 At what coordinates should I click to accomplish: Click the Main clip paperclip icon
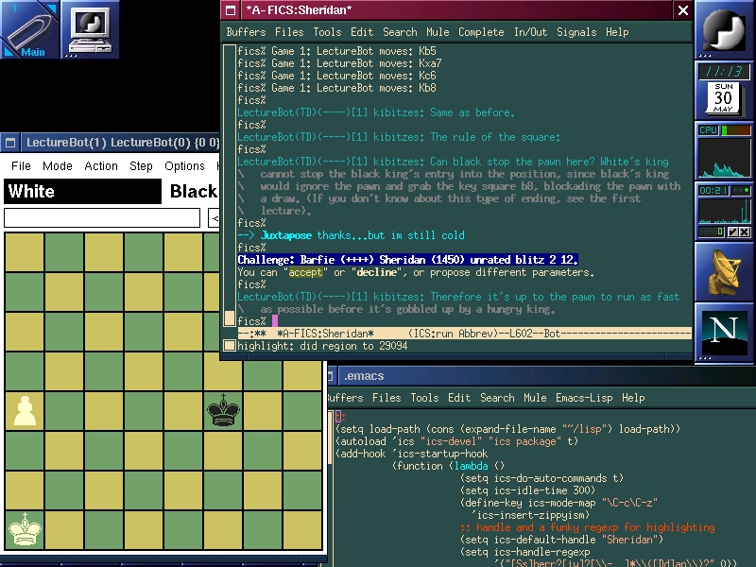[x=29, y=29]
